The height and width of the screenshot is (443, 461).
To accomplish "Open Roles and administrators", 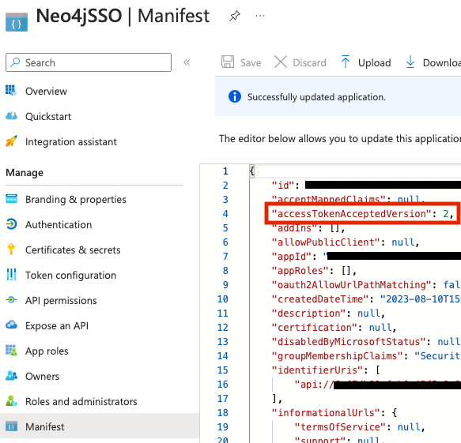I will pyautogui.click(x=81, y=402).
